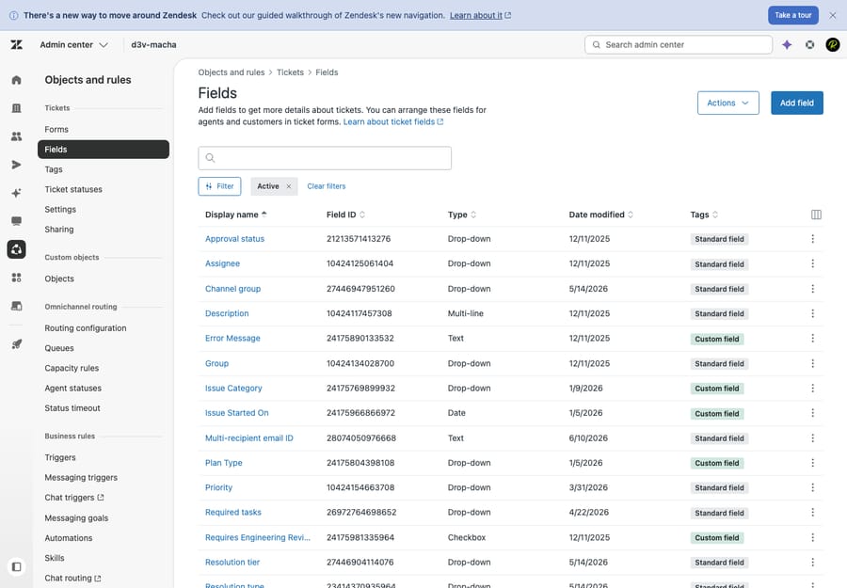Image resolution: width=847 pixels, height=588 pixels.
Task: Click the Zendesk logo icon
Action: 17,45
